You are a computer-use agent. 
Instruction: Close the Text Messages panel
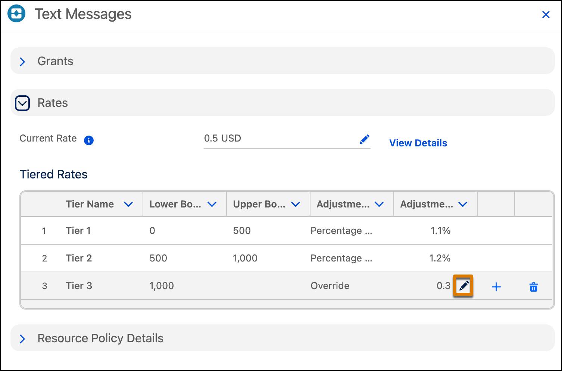pos(546,15)
